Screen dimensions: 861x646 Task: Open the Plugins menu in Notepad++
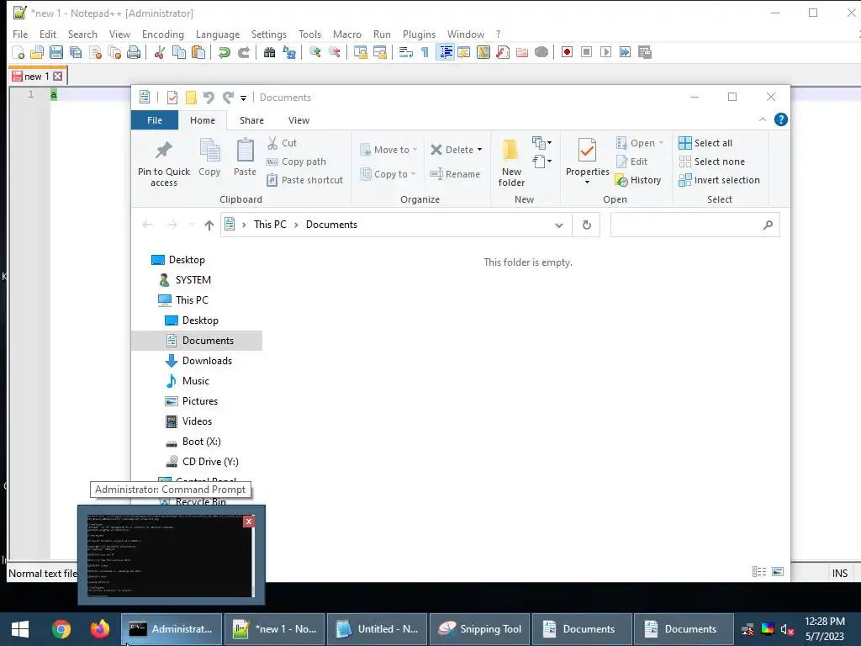click(419, 34)
